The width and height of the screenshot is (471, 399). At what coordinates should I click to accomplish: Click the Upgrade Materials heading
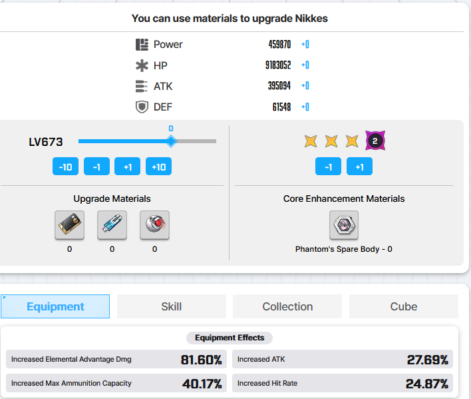pos(112,199)
